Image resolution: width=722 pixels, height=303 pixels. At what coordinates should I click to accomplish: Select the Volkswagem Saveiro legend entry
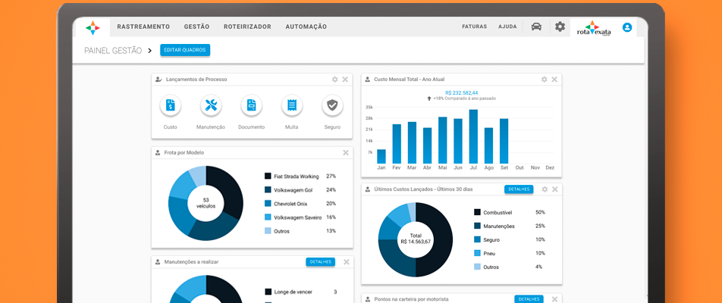300,217
